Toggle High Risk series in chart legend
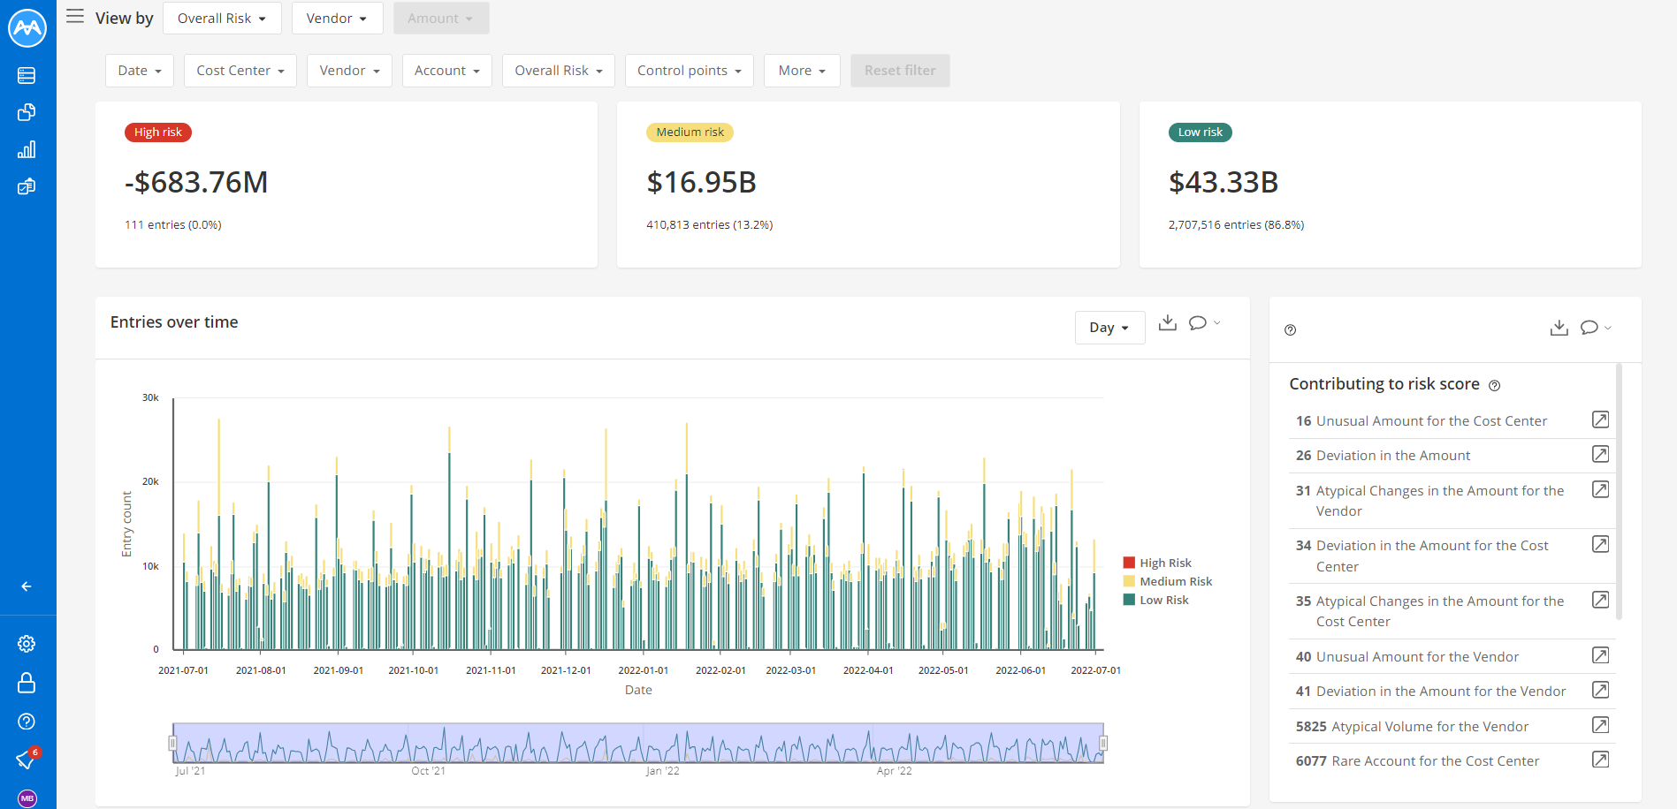This screenshot has height=809, width=1677. tap(1157, 563)
